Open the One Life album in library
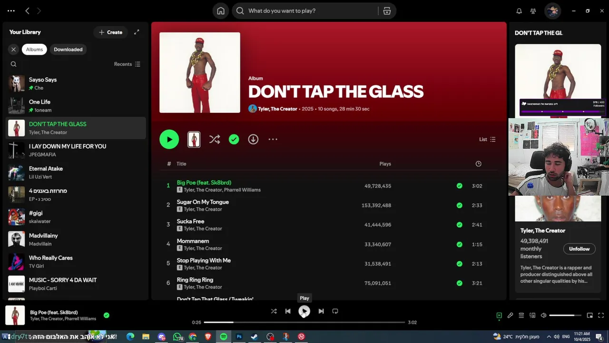This screenshot has height=343, width=609. 76,106
